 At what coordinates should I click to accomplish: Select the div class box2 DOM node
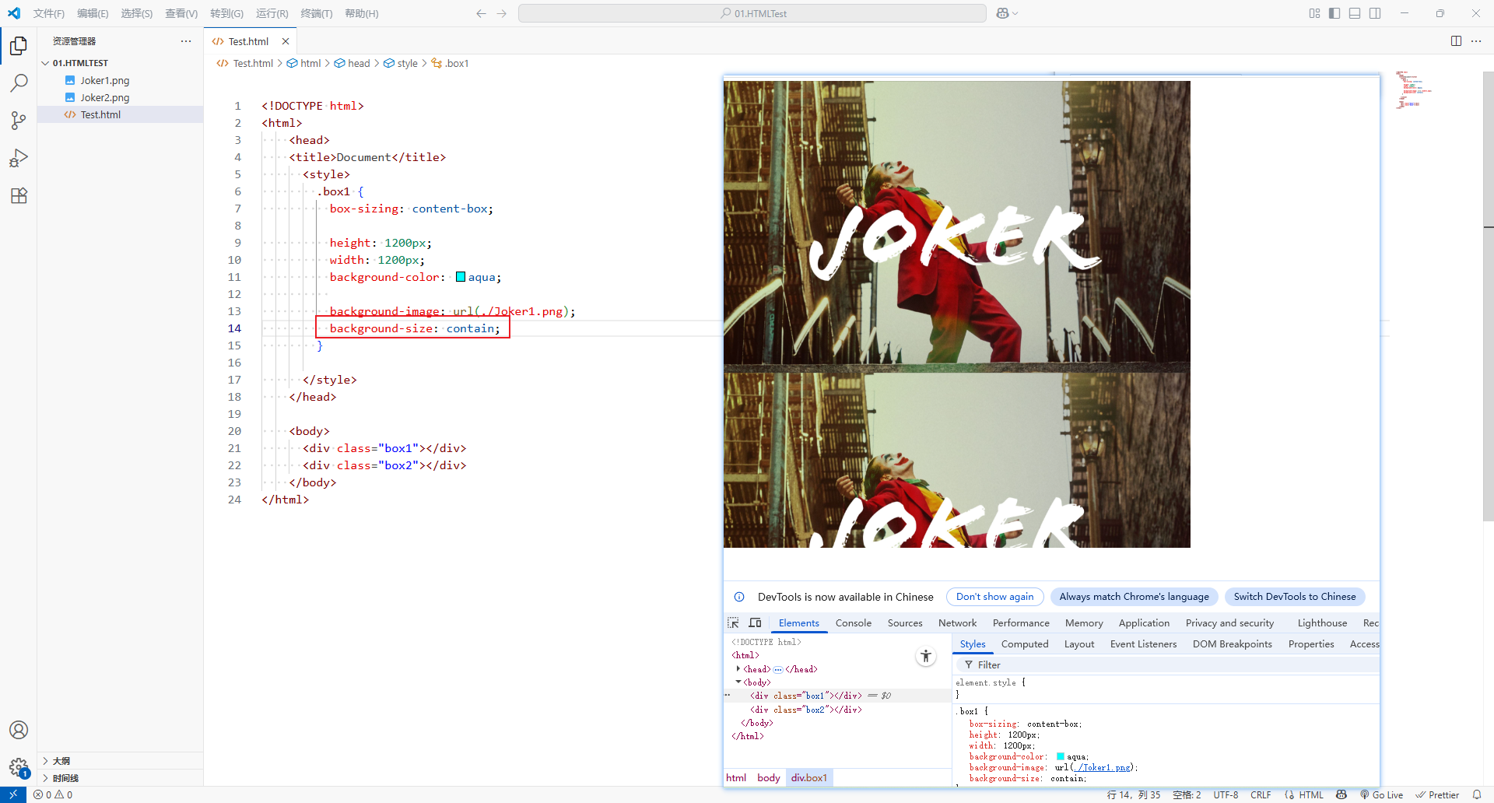[805, 709]
